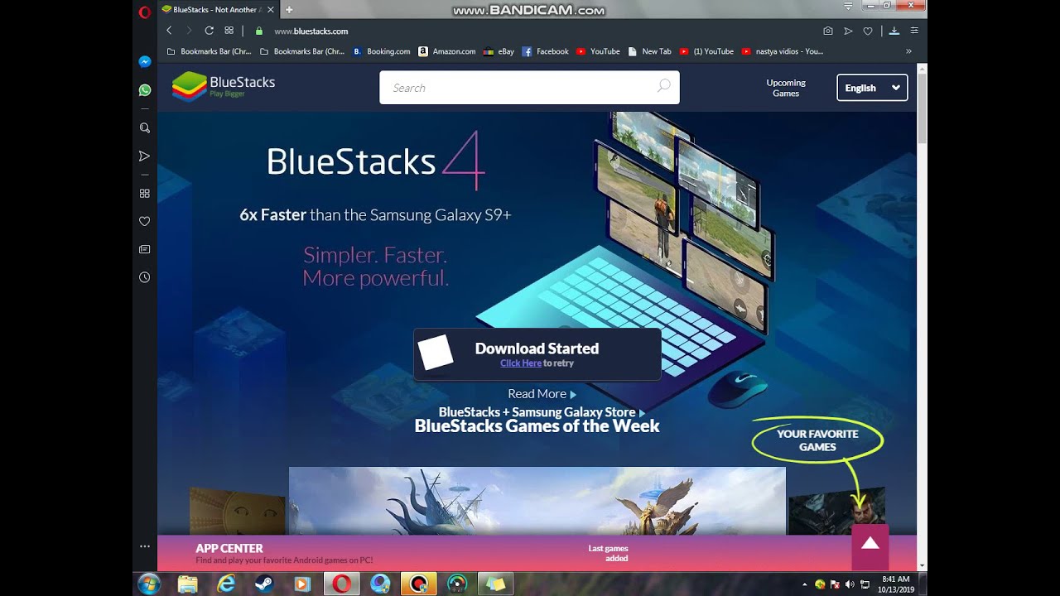1060x596 pixels.
Task: Expand the hidden bookmarks chevron
Action: (x=908, y=51)
